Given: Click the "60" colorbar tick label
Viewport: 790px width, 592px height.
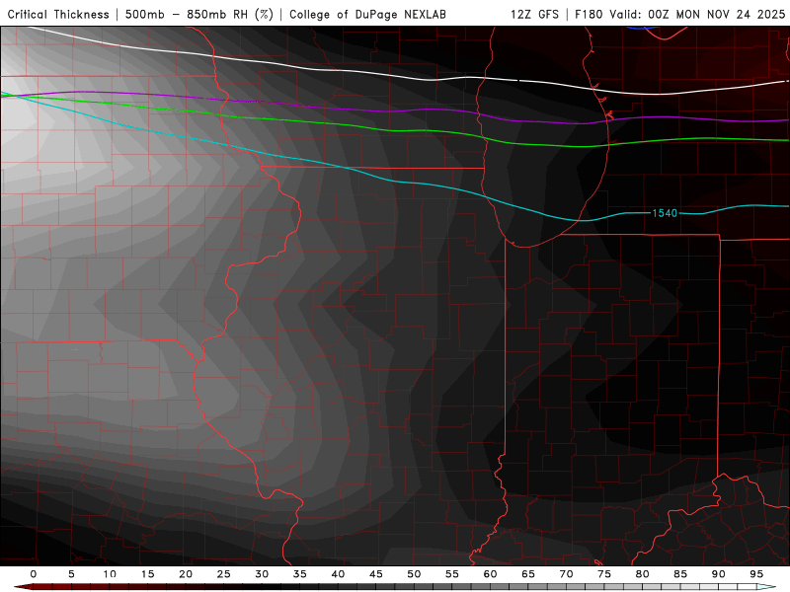Looking at the screenshot, I should (x=490, y=574).
